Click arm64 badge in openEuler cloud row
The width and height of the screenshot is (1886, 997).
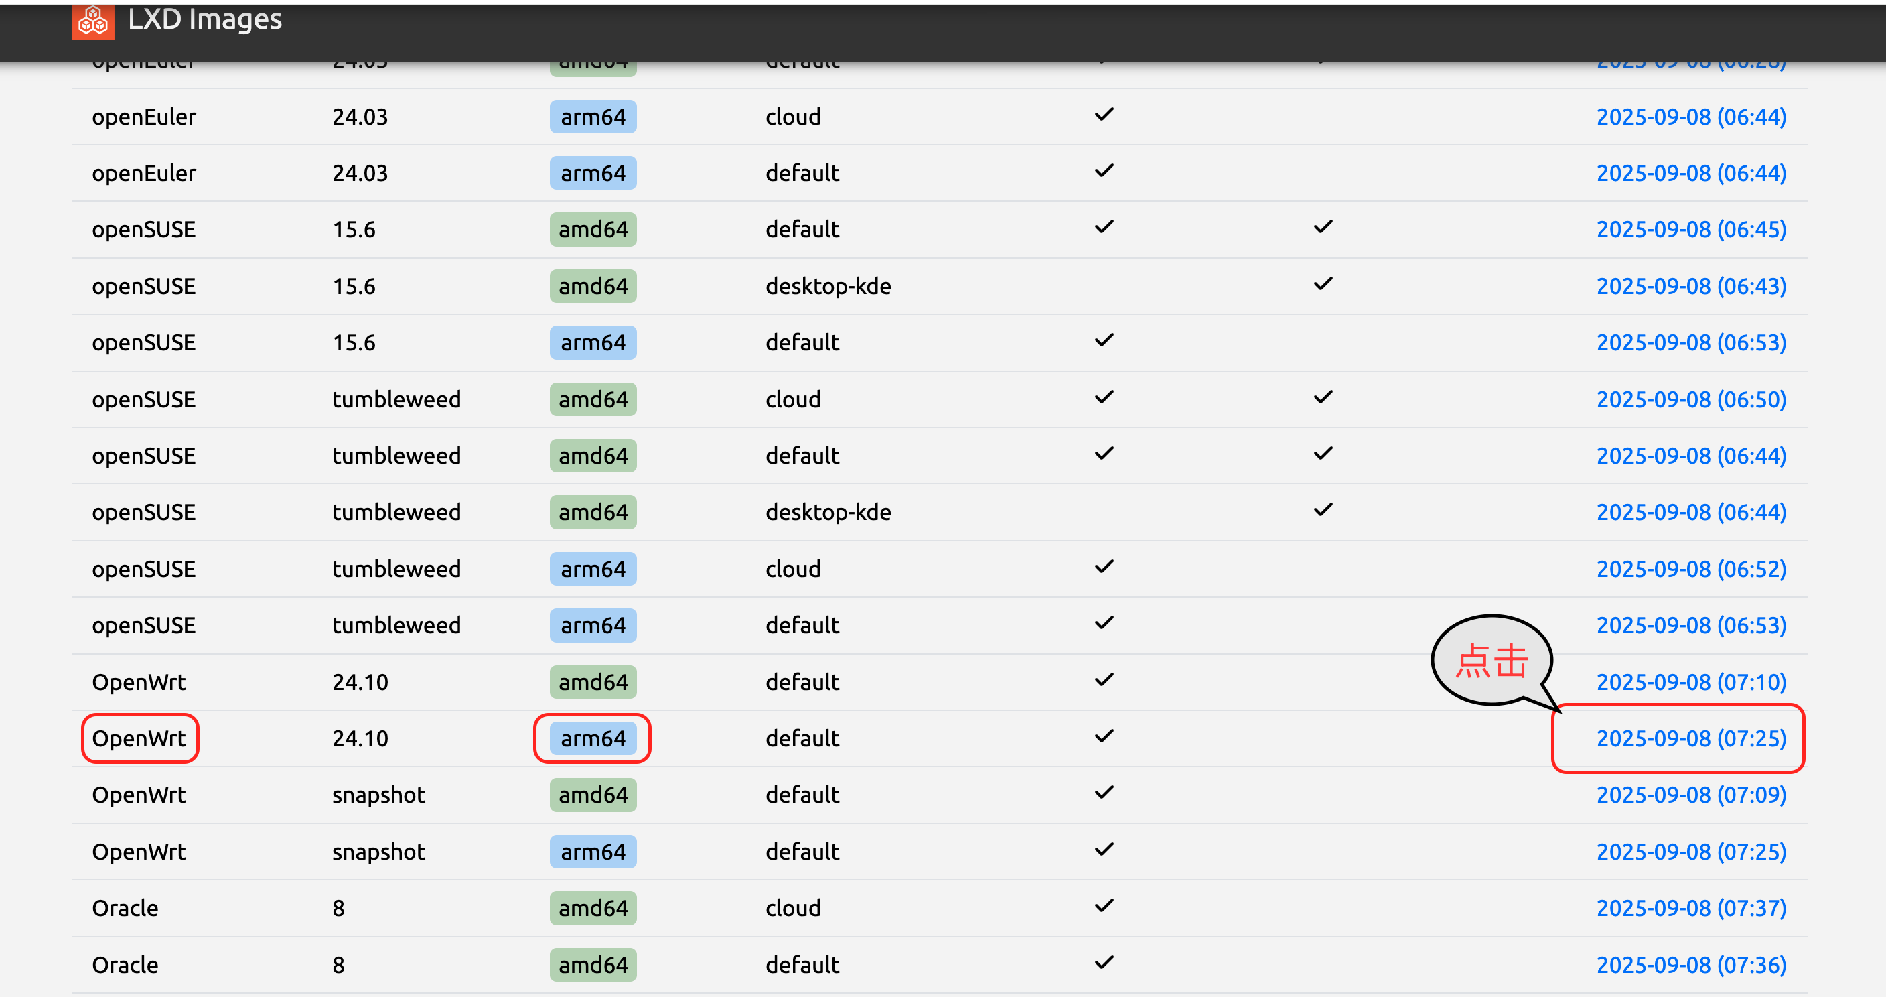point(592,117)
